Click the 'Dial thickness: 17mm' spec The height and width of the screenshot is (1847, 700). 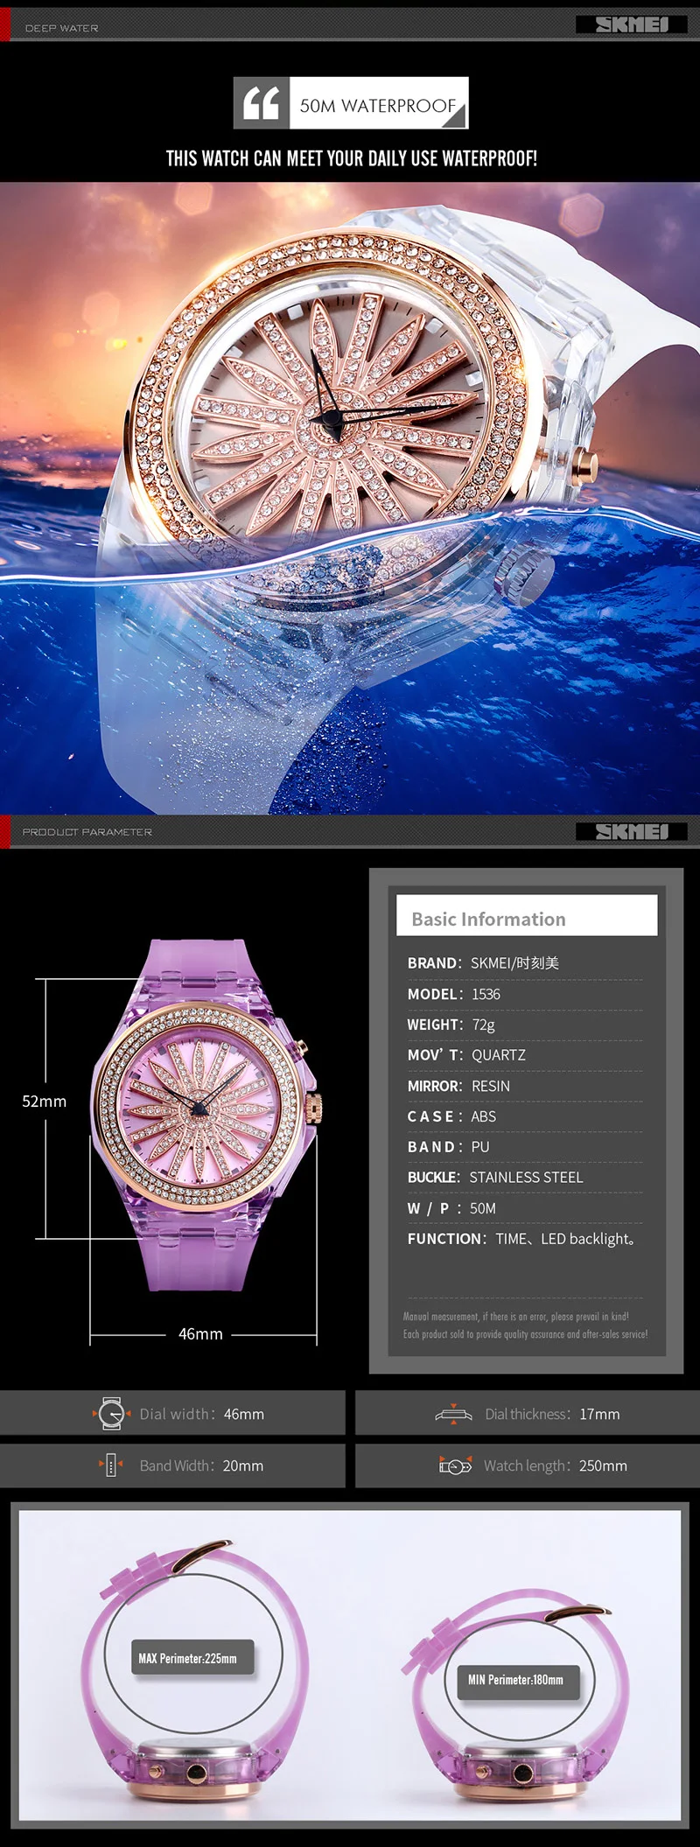[552, 1414]
